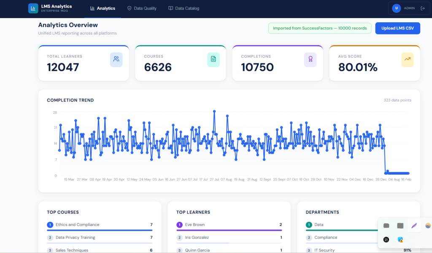432x253 pixels.
Task: Click the Courses document icon
Action: (213, 59)
